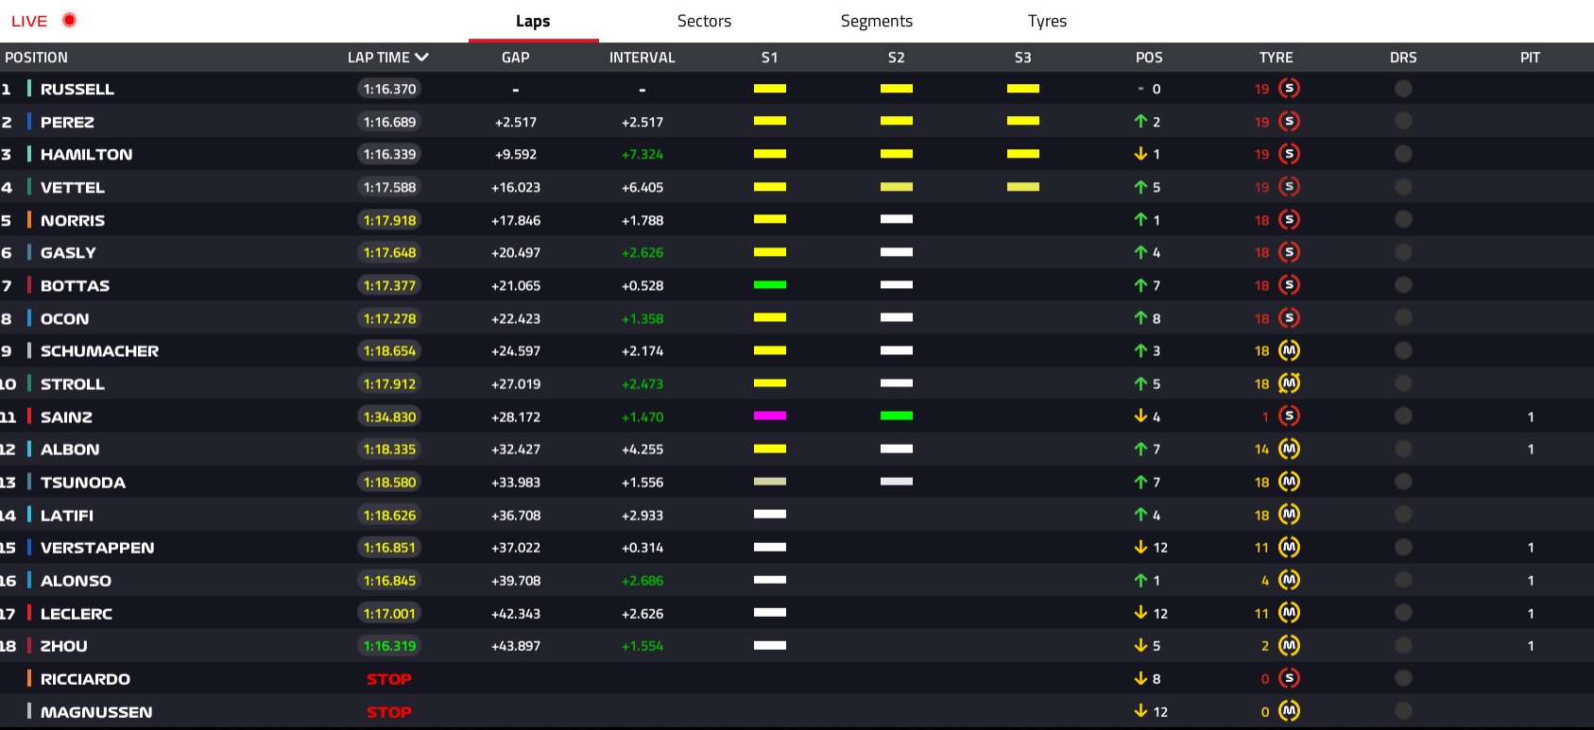This screenshot has height=730, width=1594.
Task: Open the LAP TIME column dropdown chevron
Action: (x=421, y=58)
